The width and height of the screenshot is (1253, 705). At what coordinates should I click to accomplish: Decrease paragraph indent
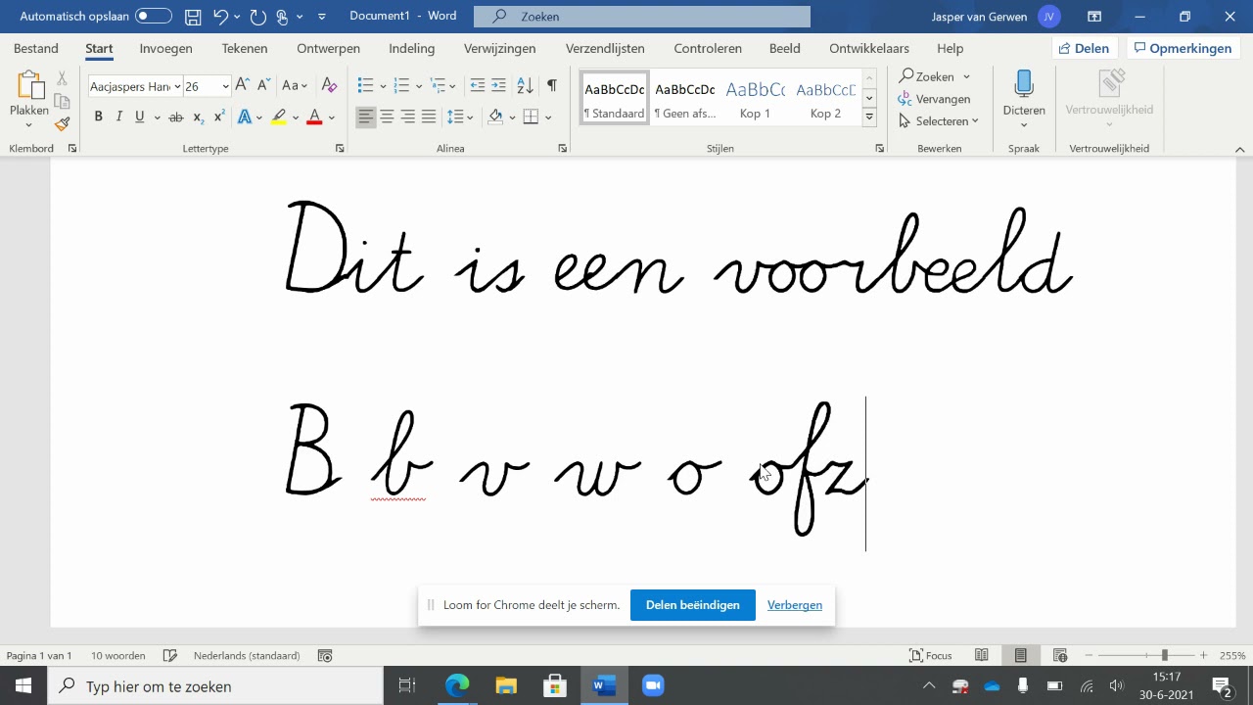478,86
